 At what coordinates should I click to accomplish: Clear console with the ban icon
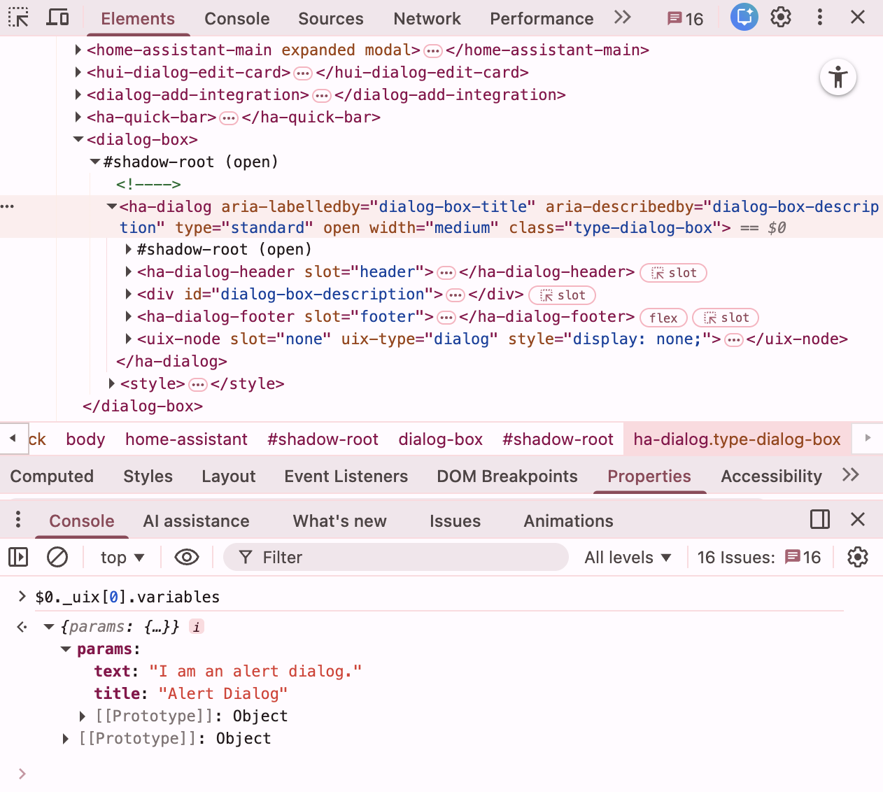(57, 558)
